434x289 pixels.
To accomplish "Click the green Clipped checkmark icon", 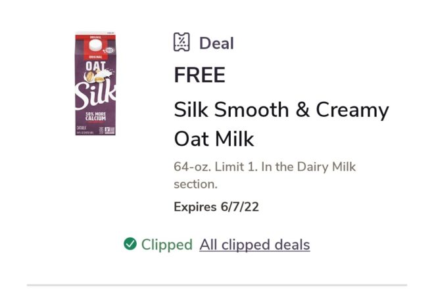I will (x=130, y=244).
